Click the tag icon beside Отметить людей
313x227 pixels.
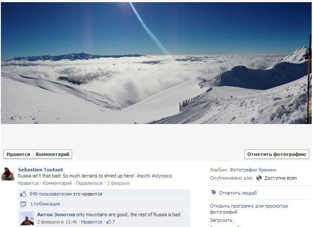click(214, 193)
